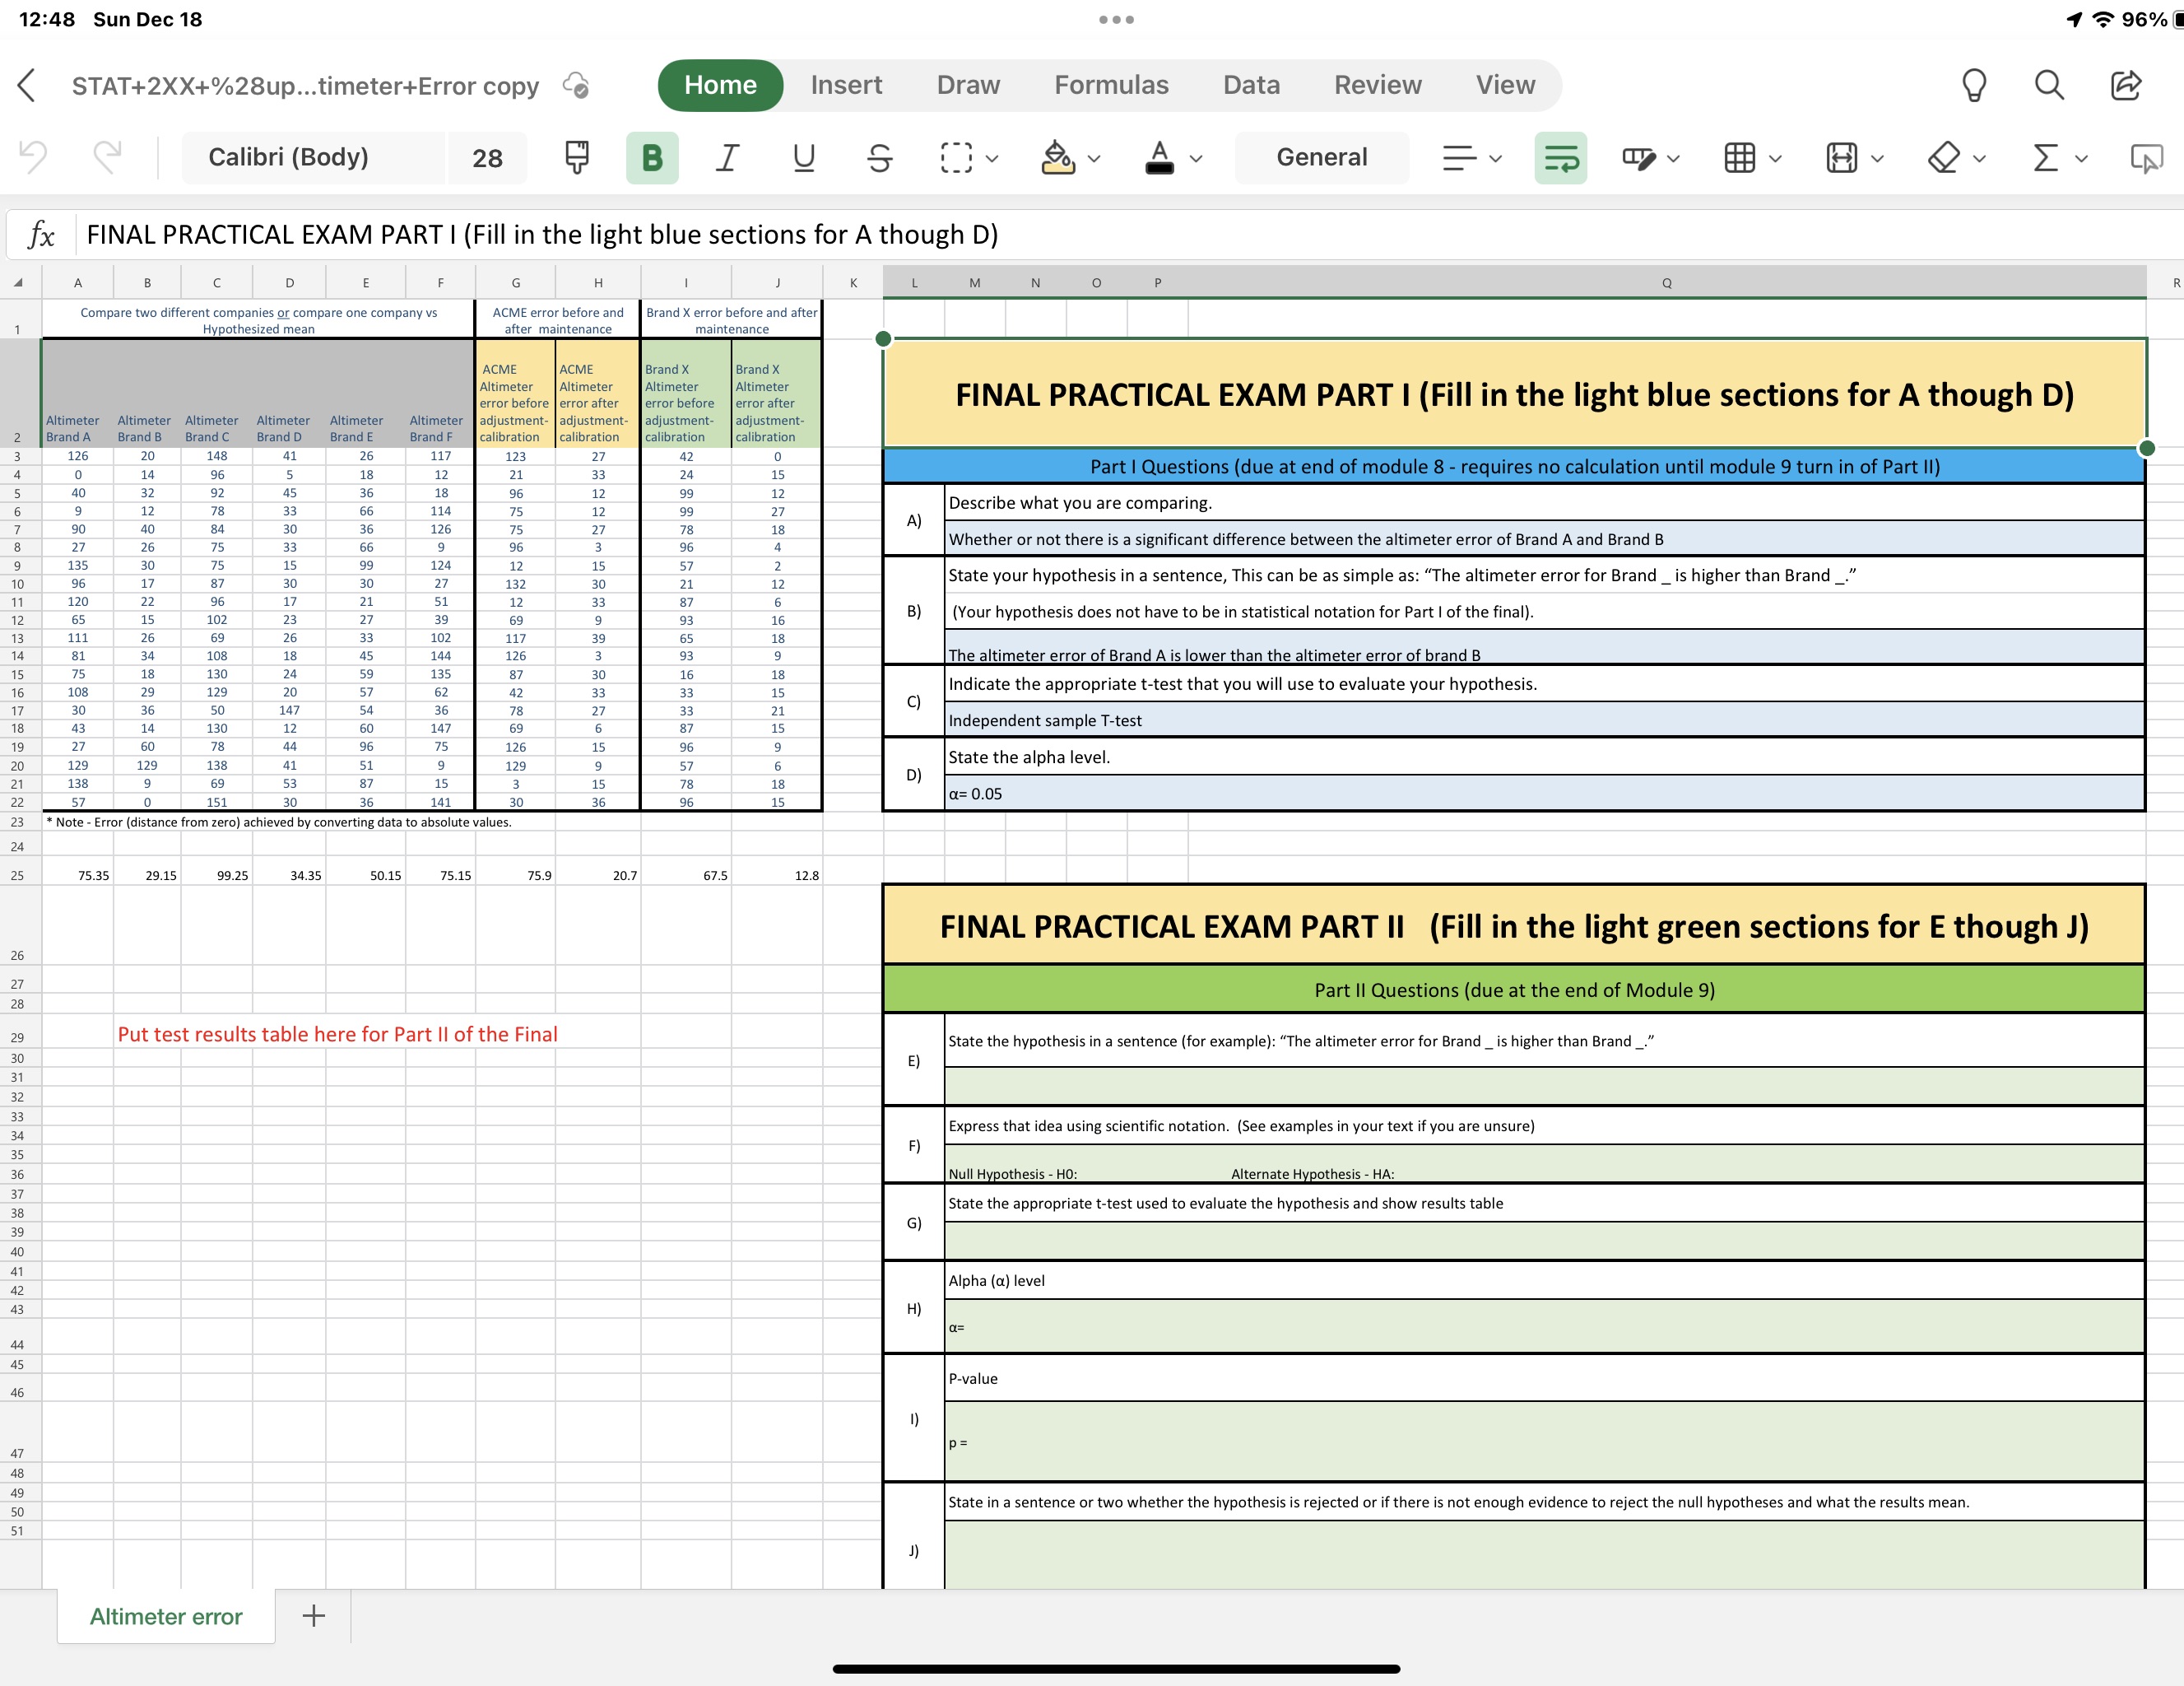Apply strikethrough formatting icon
The width and height of the screenshot is (2184, 1686).
point(879,157)
